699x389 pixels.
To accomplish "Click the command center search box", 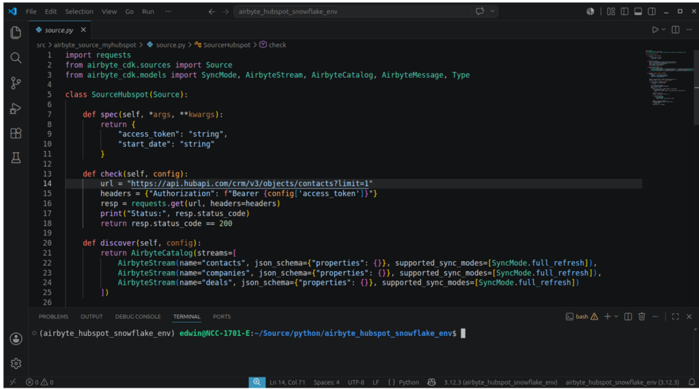I will [352, 12].
